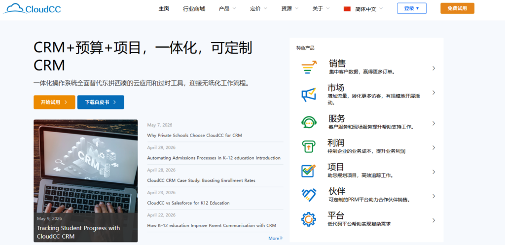Open "CloudCC CRM Case Study: Boosting Enrollment Rates"

point(201,180)
